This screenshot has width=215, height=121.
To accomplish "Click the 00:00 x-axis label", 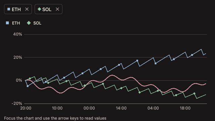I will pyautogui.click(x=89, y=108).
